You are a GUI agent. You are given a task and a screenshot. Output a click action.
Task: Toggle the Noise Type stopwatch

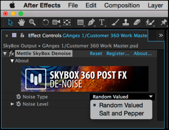click(18, 97)
